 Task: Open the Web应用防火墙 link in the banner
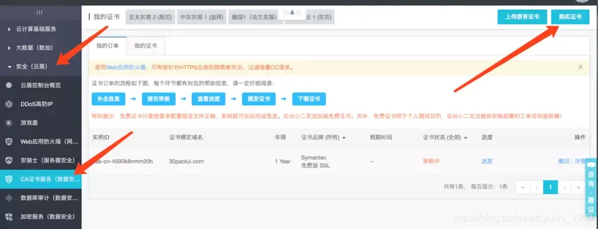[x=126, y=67]
